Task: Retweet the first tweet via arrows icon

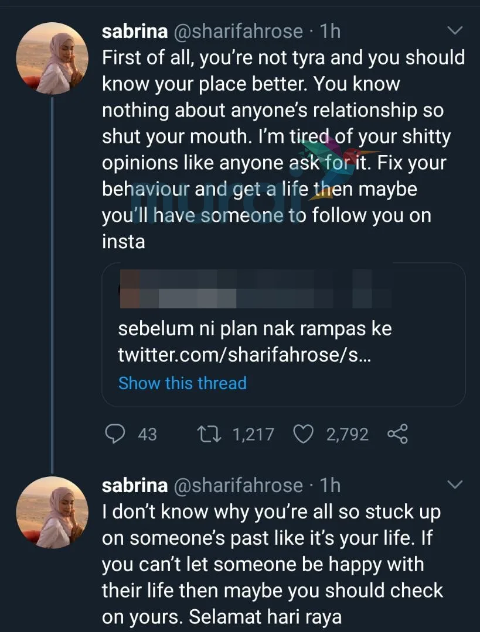Action: tap(209, 434)
